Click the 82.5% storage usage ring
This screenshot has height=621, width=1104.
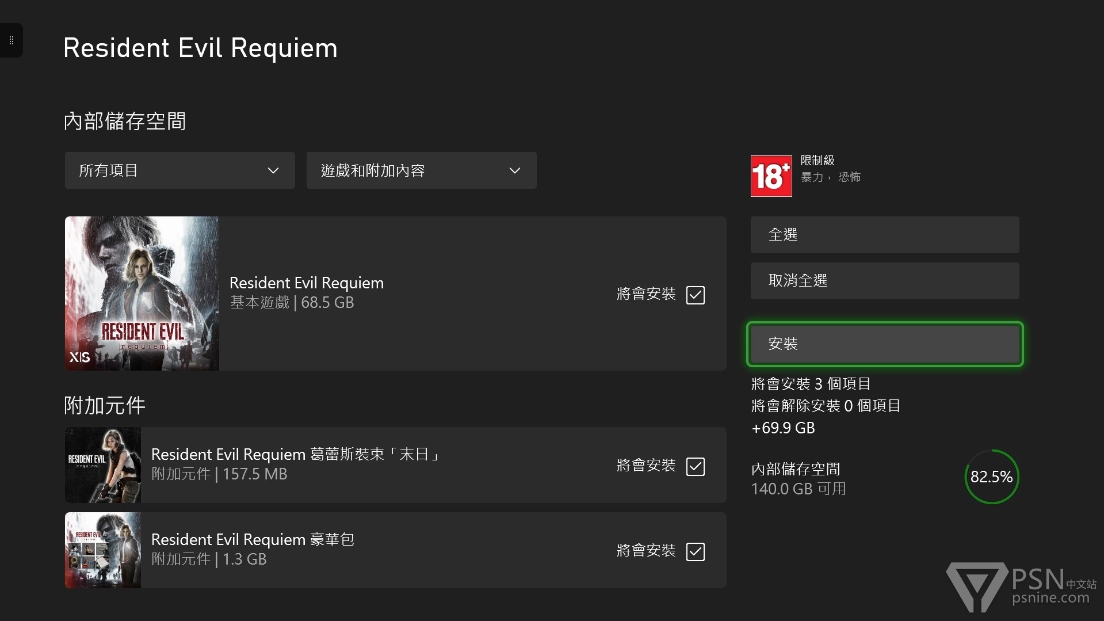coord(991,477)
